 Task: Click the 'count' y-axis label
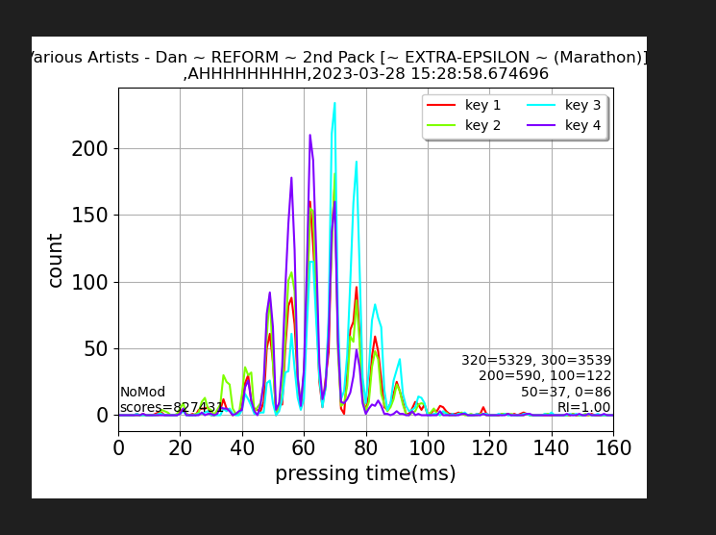point(55,261)
